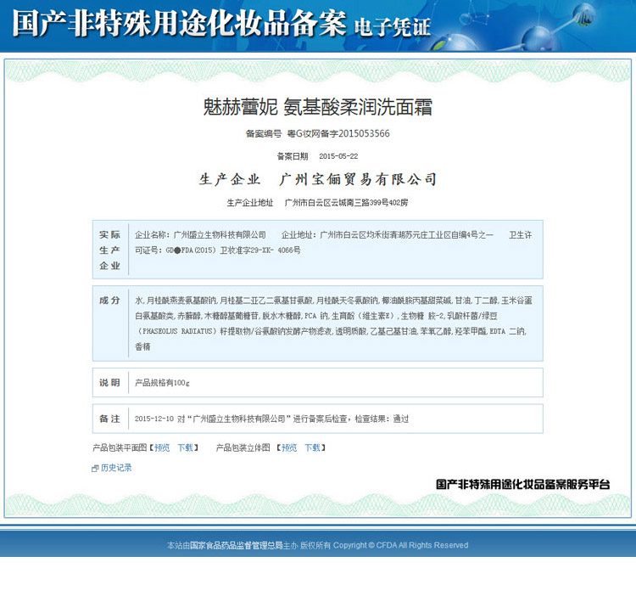Click the company name 广州宝俪贸易有限公司
636x596 pixels.
pos(358,179)
